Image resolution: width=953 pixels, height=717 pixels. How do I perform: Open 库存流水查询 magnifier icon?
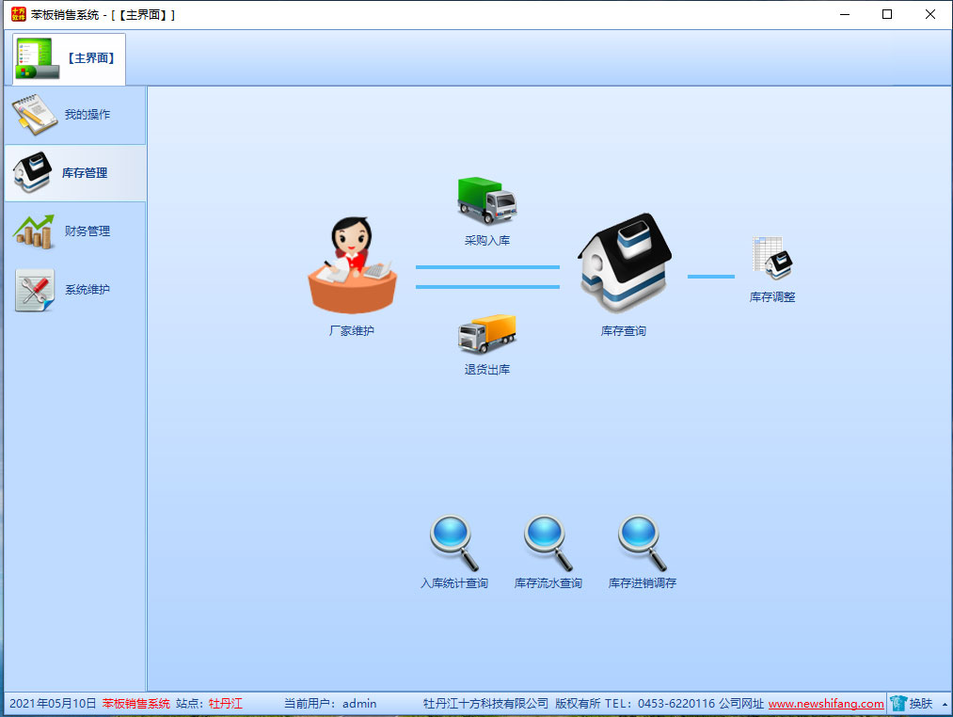pyautogui.click(x=548, y=543)
